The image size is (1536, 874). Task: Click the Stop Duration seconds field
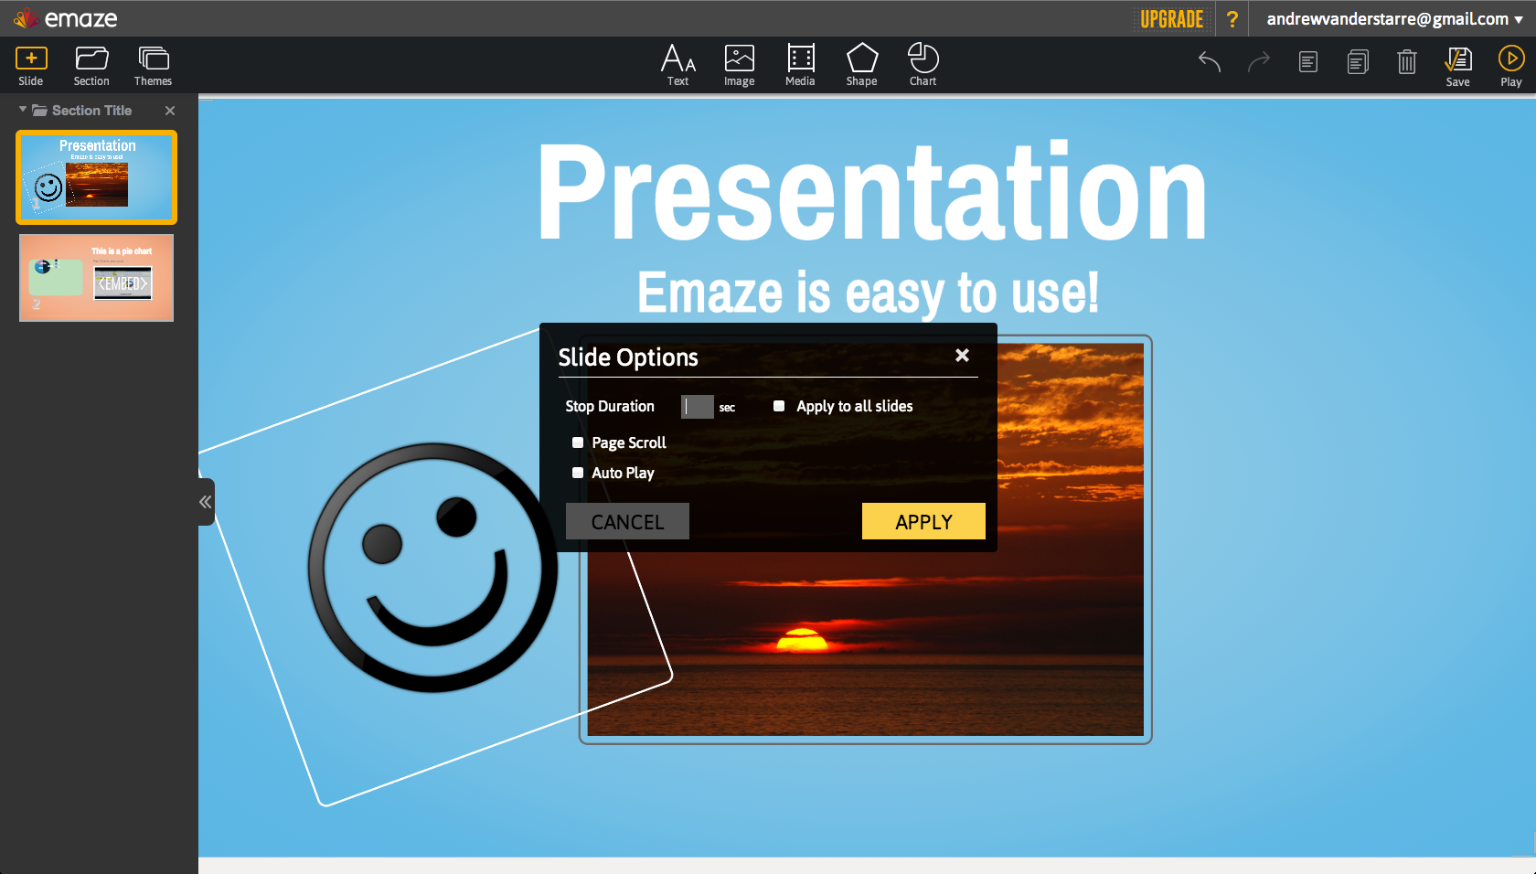(697, 407)
